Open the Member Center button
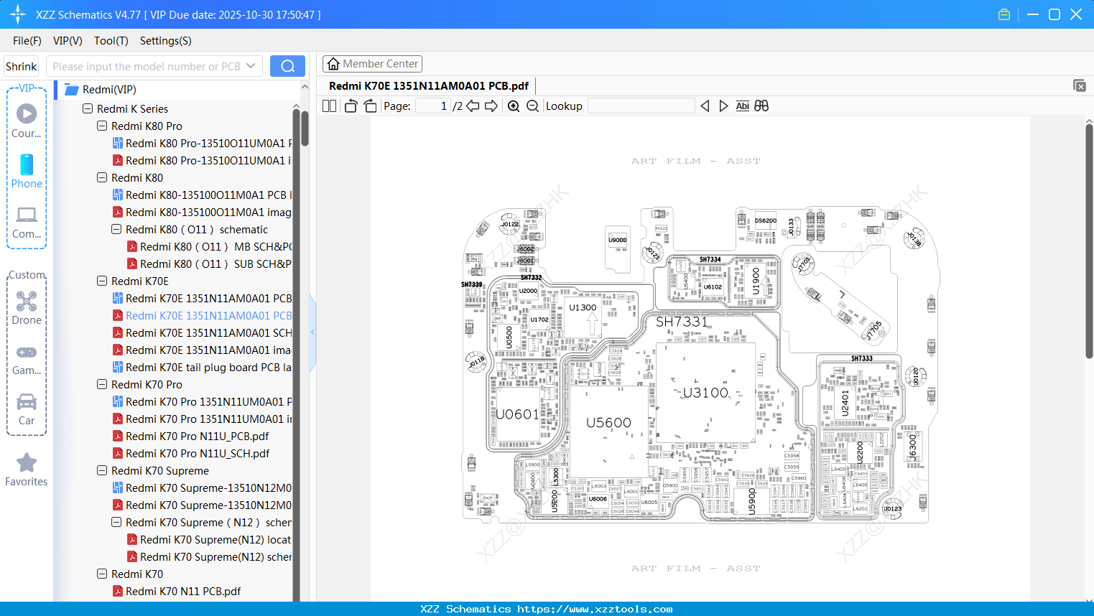Viewport: 1094px width, 616px height. [x=372, y=64]
